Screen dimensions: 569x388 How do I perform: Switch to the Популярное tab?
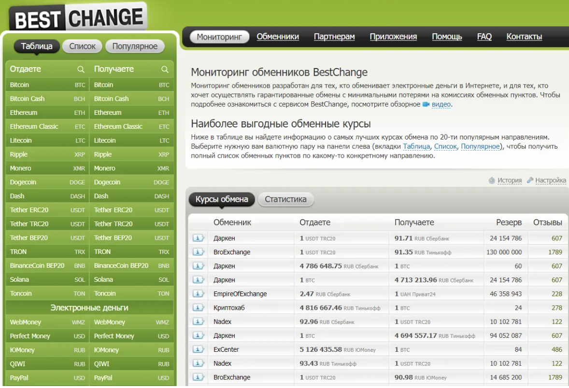(135, 46)
